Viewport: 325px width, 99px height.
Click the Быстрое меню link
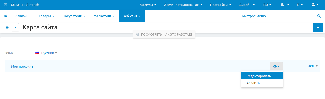pyautogui.click(x=254, y=16)
